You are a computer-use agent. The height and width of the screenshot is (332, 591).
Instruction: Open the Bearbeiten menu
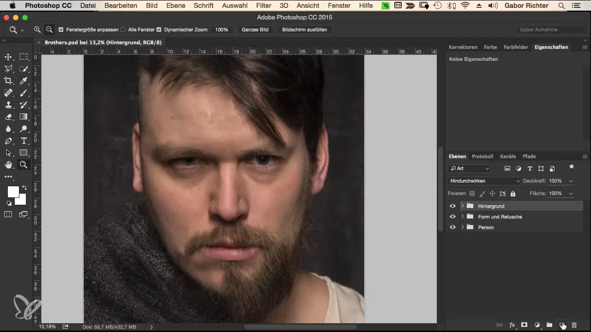click(121, 6)
